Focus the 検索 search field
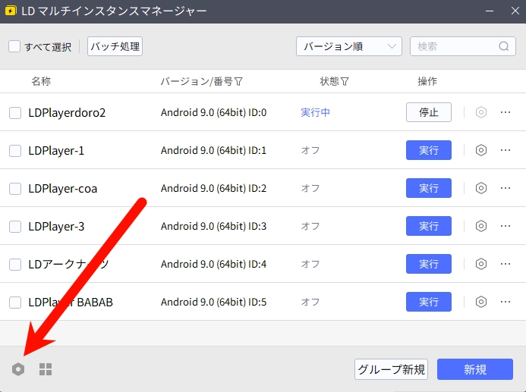This screenshot has height=392, width=526. point(455,46)
